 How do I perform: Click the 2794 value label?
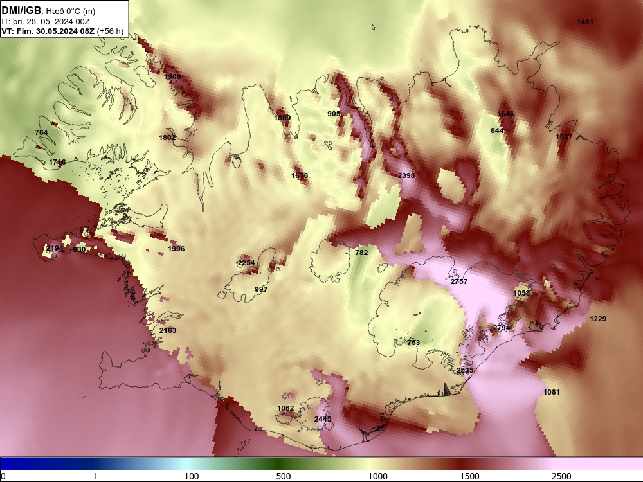(x=502, y=328)
